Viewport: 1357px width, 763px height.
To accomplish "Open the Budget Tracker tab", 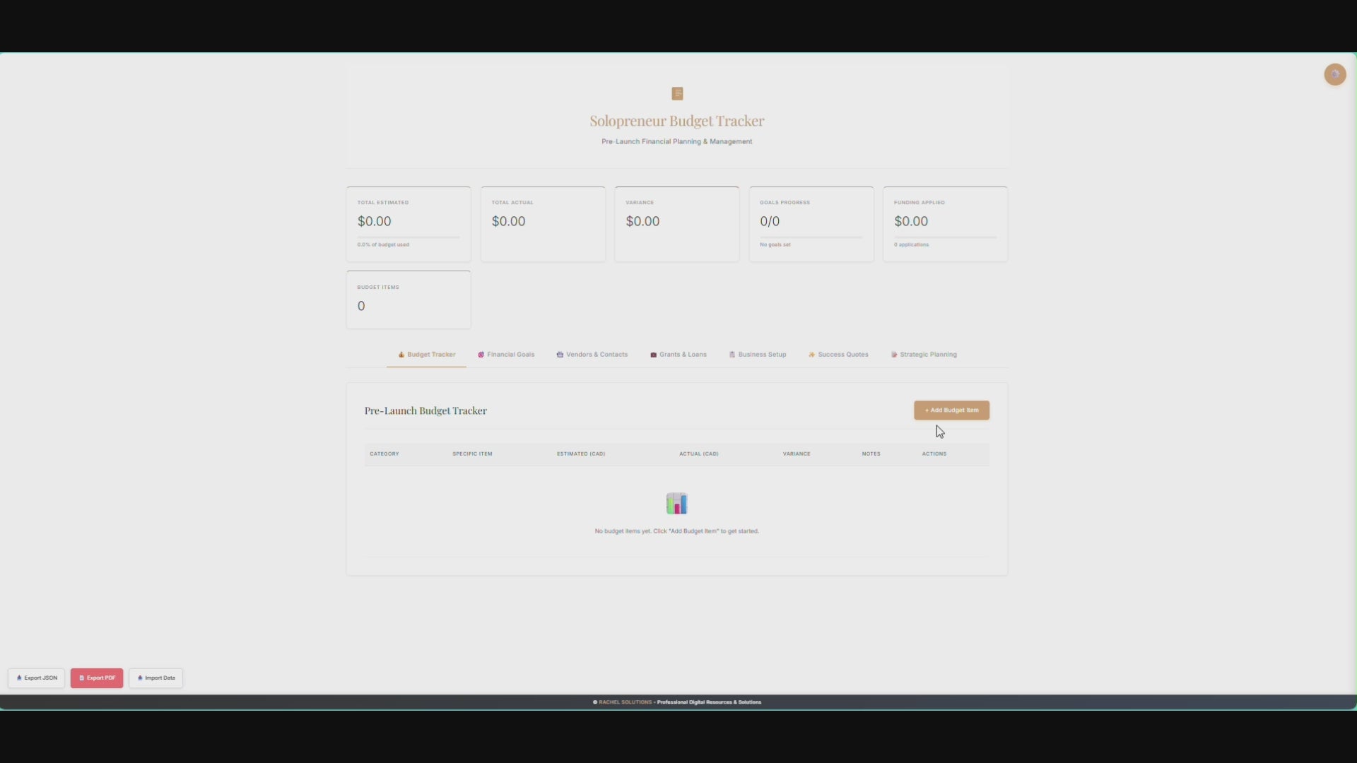I will pyautogui.click(x=427, y=355).
